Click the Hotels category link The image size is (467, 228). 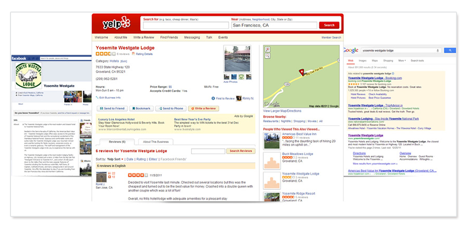pyautogui.click(x=114, y=61)
